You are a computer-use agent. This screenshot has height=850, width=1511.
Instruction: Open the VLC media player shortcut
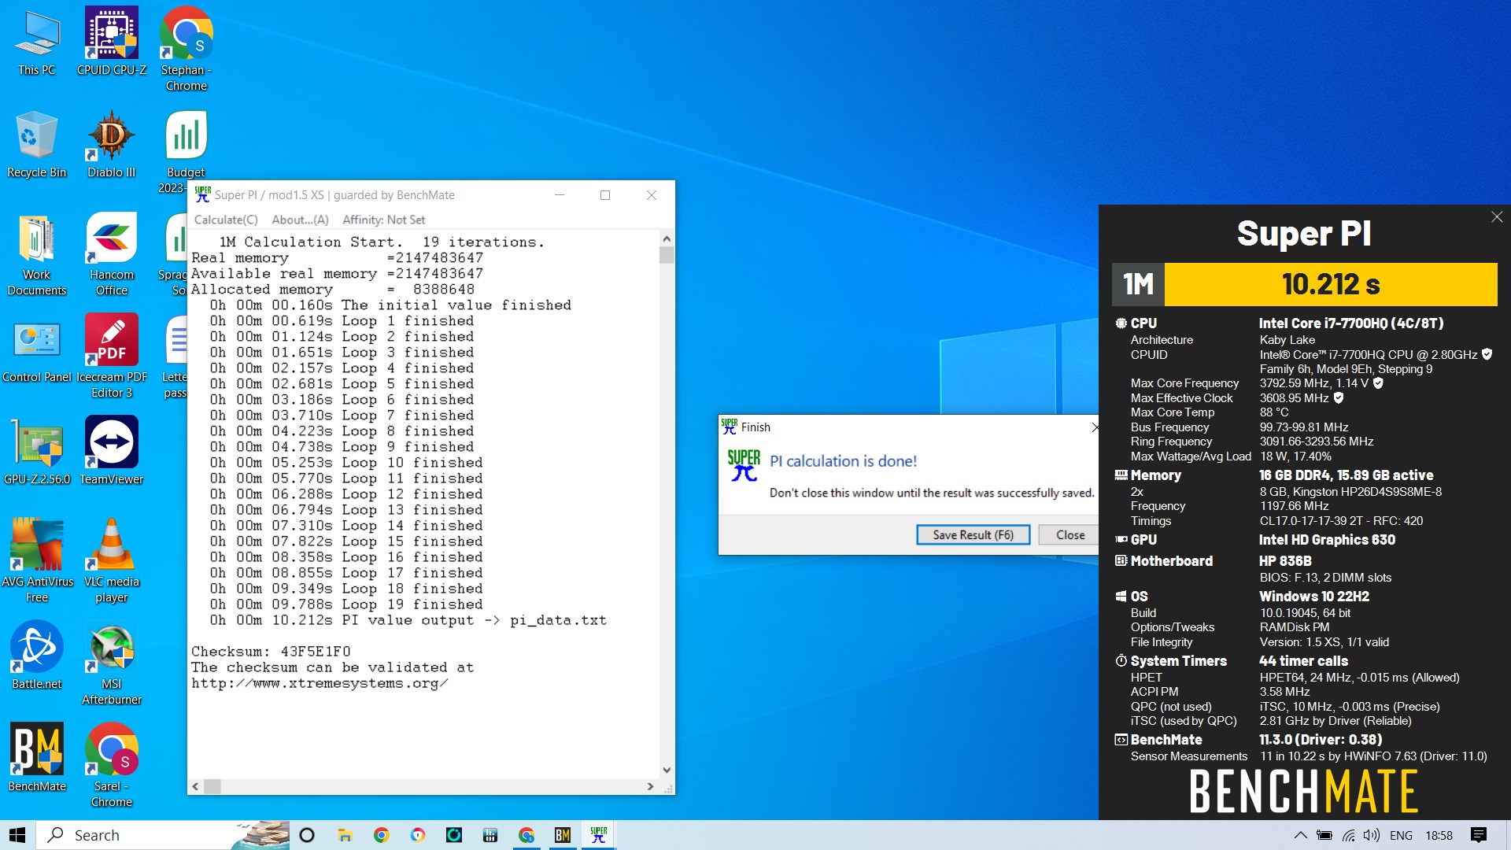(x=112, y=561)
